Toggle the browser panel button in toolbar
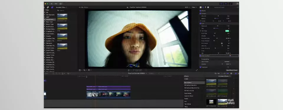This screenshot has width=283, height=110. coord(221,4)
